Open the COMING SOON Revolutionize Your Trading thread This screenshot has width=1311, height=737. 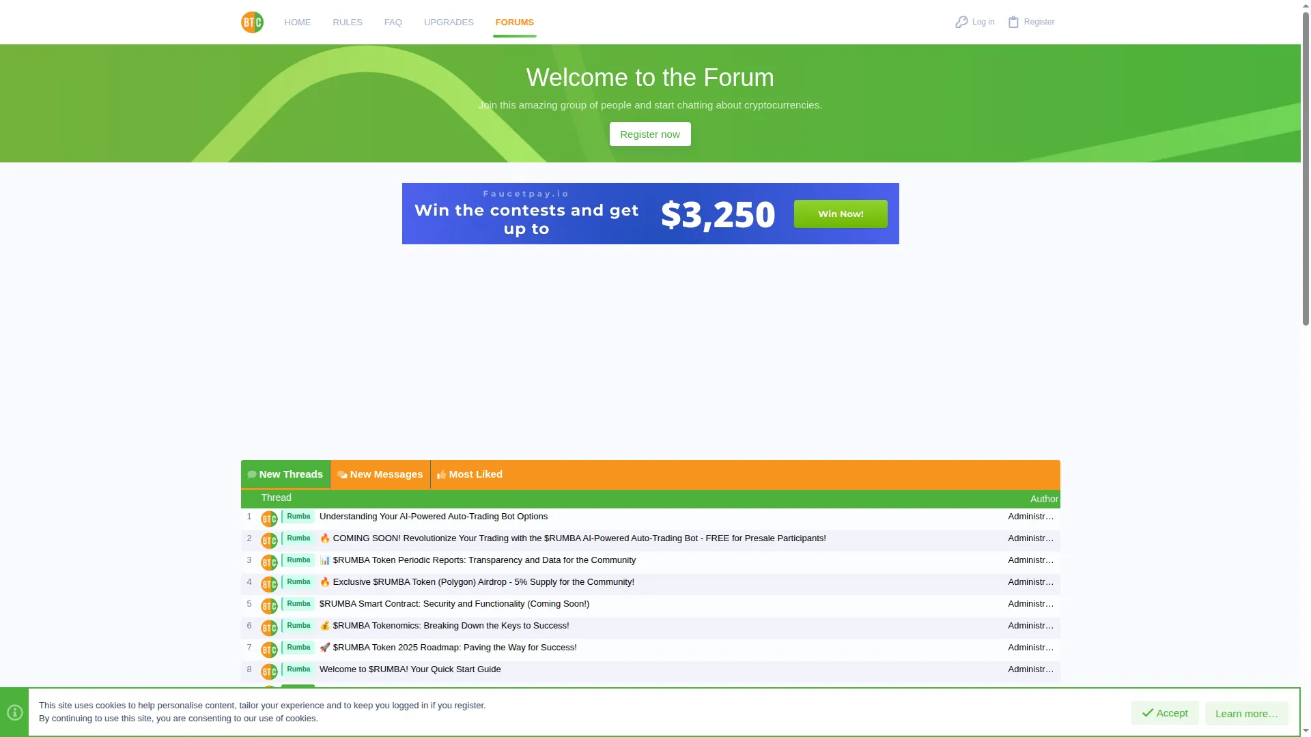[573, 538]
